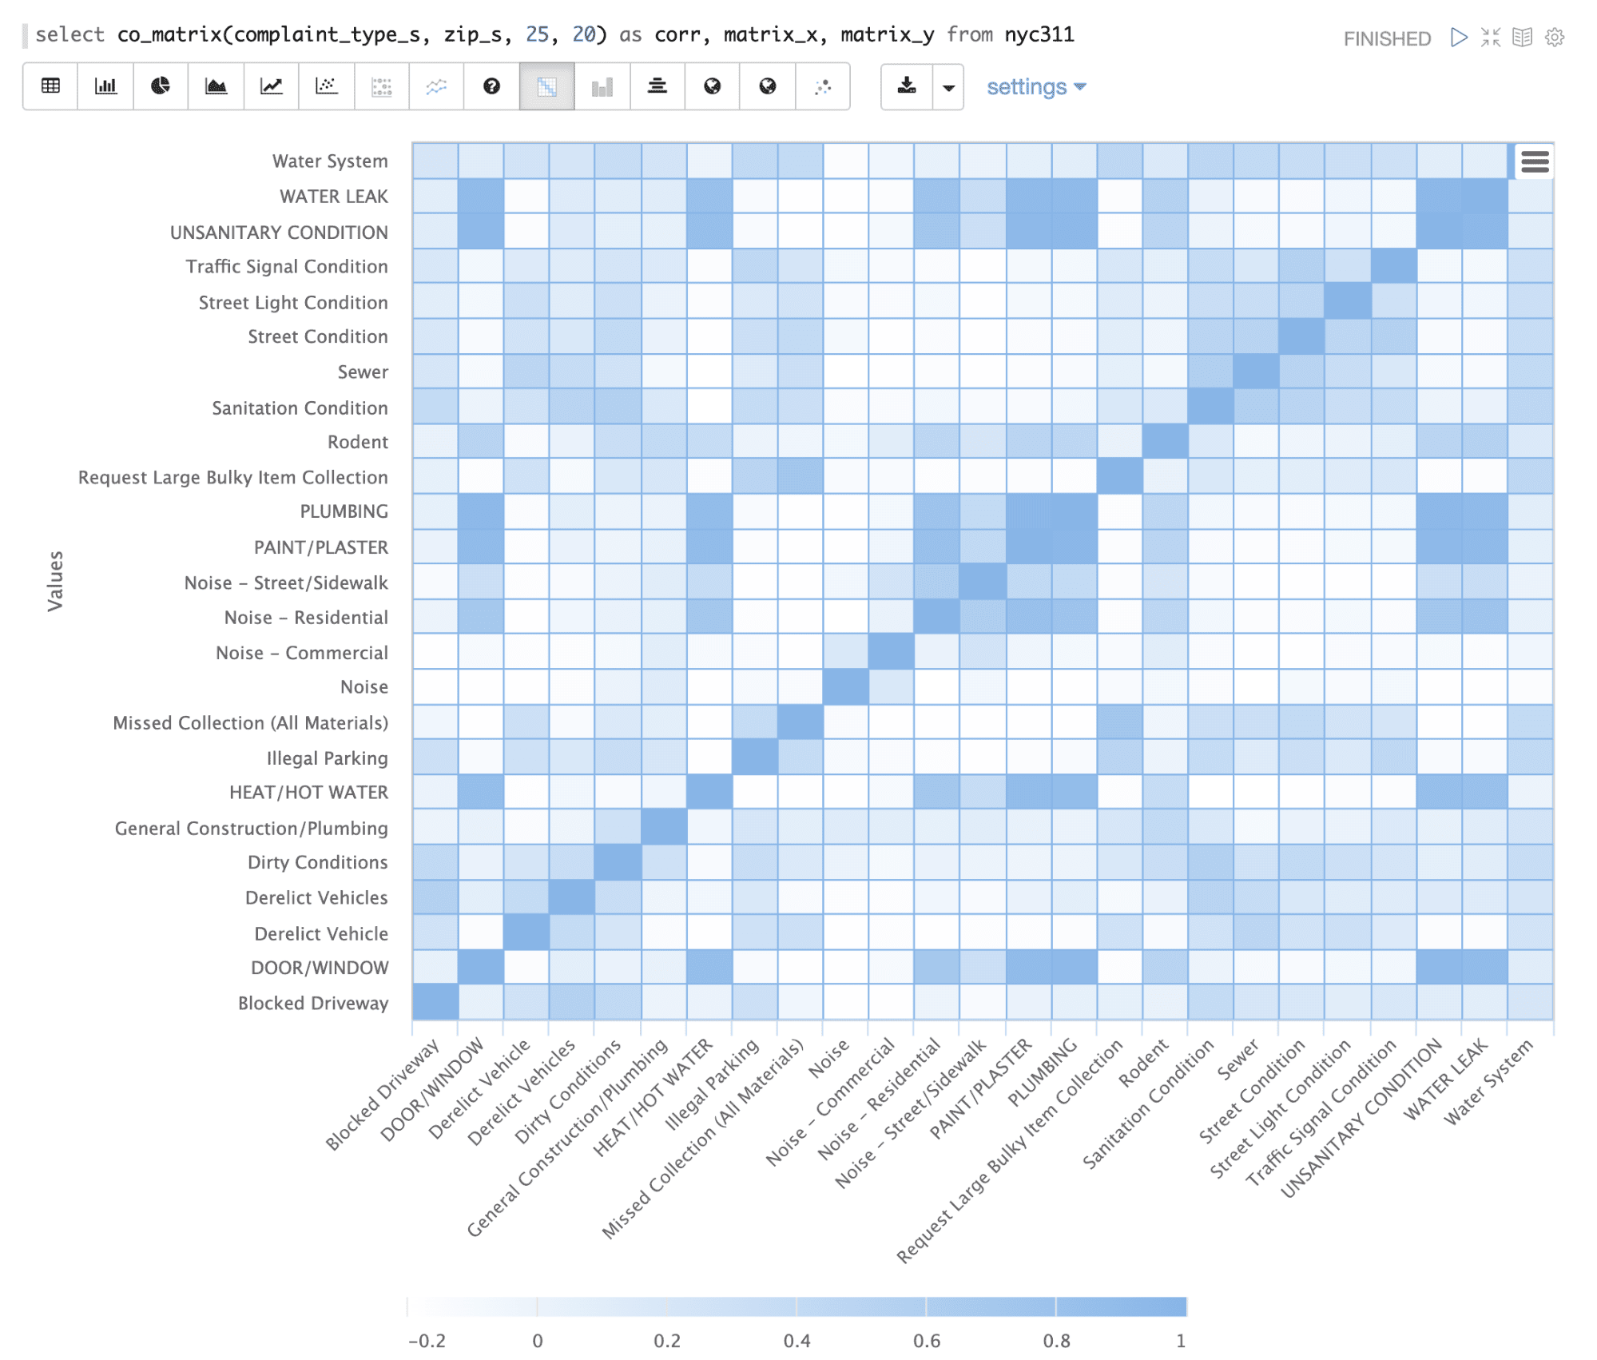This screenshot has width=1597, height=1360.
Task: Select the heatmap visualization
Action: click(546, 86)
